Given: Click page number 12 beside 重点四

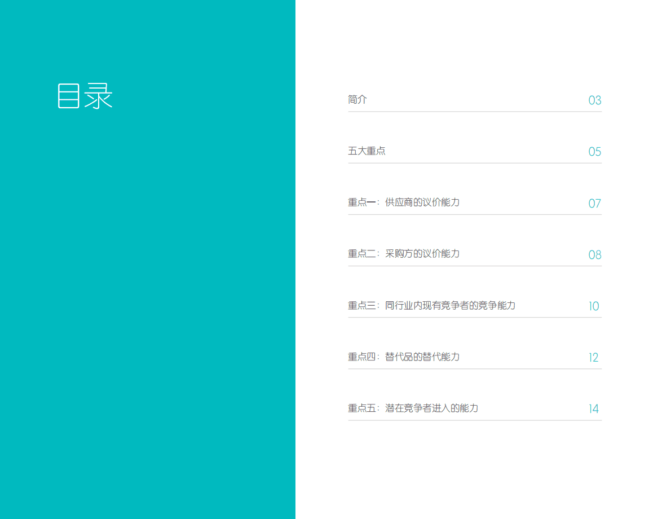Looking at the screenshot, I should click(x=594, y=358).
